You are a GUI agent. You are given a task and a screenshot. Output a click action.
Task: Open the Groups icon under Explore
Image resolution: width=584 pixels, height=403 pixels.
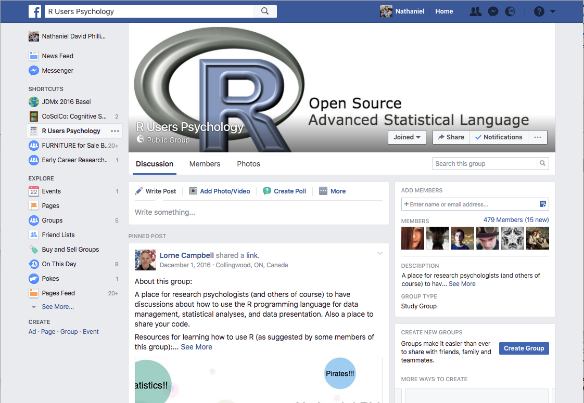(34, 220)
